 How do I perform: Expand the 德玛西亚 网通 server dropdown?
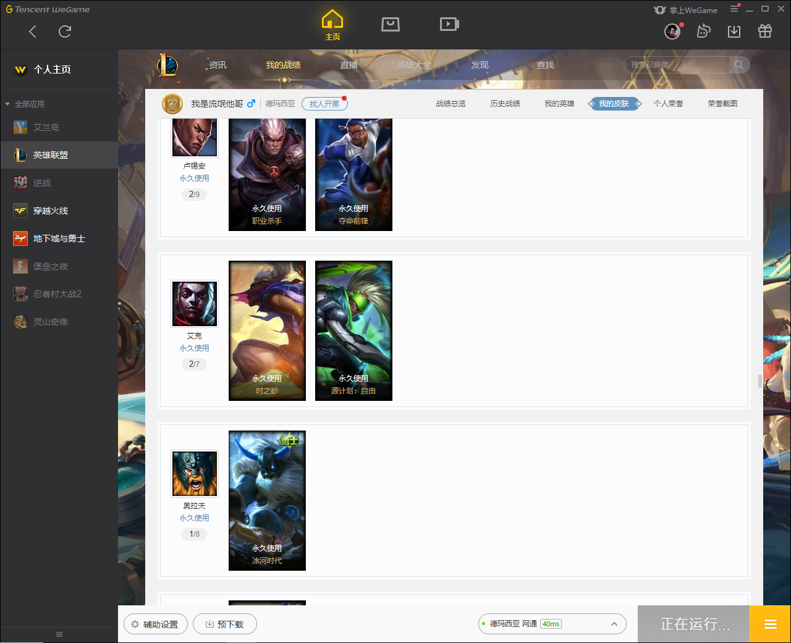click(x=552, y=624)
